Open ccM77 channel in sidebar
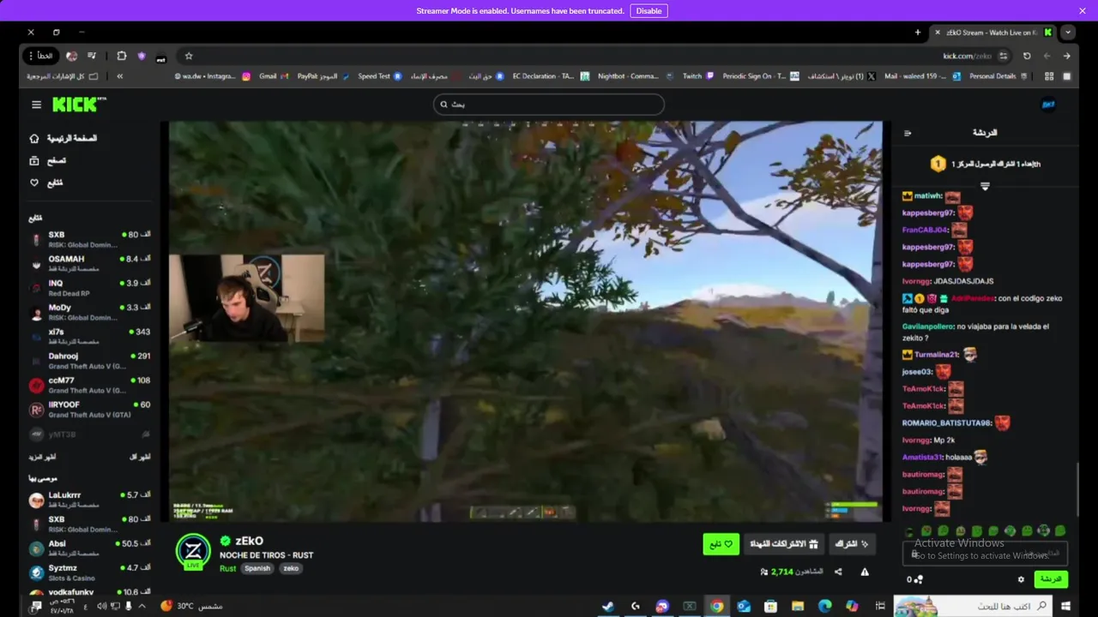The height and width of the screenshot is (617, 1098). click(x=90, y=385)
